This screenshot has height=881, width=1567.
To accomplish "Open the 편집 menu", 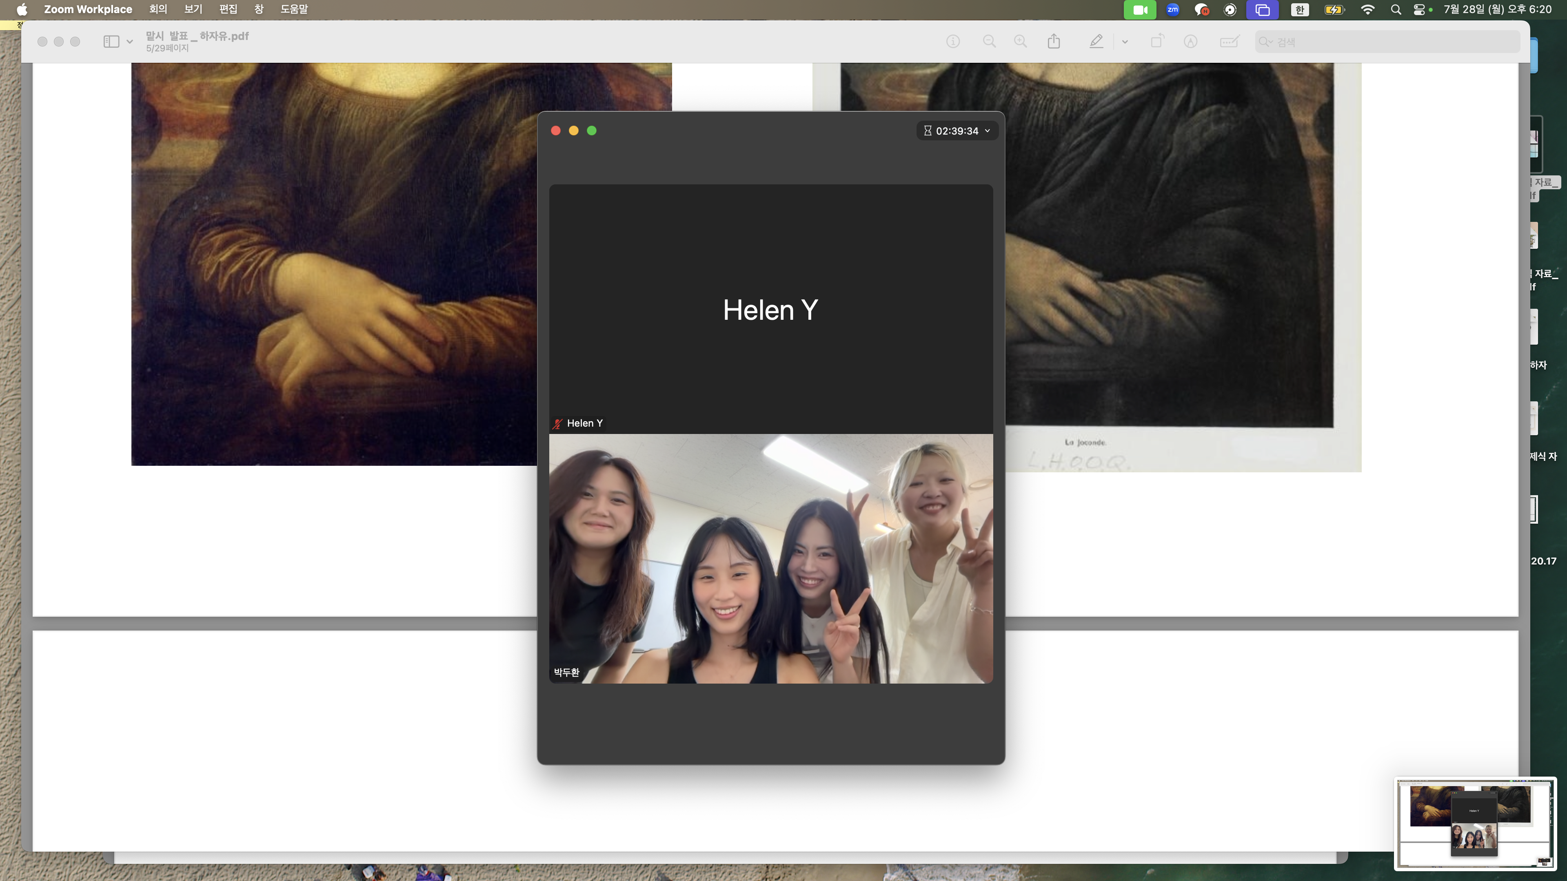I will [x=228, y=9].
